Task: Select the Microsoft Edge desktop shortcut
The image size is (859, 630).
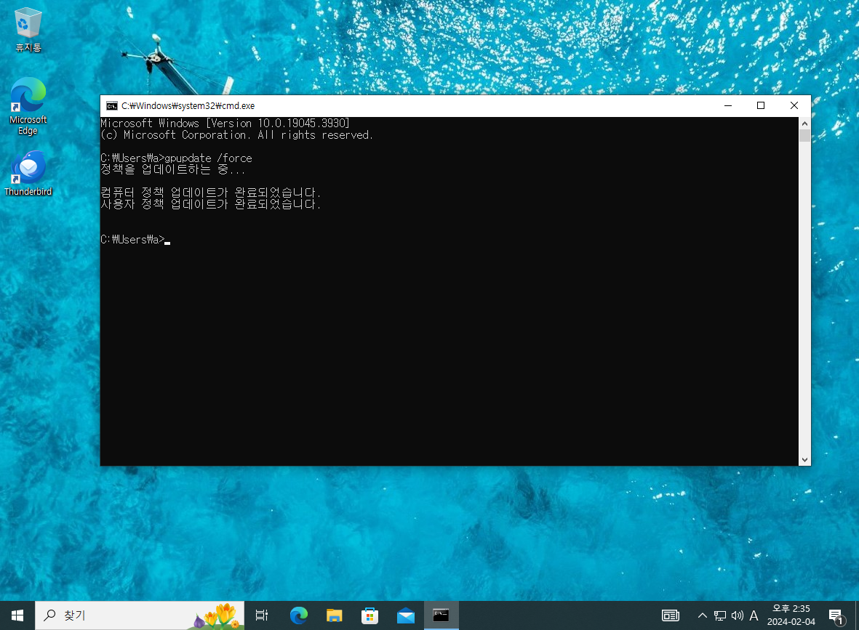Action: coord(28,106)
